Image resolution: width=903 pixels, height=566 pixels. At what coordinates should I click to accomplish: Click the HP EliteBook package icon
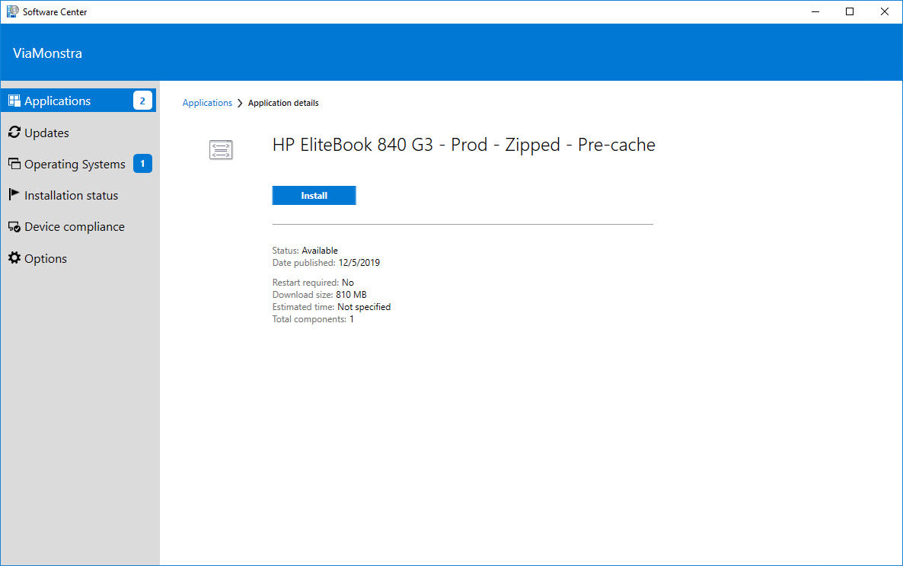(x=221, y=150)
